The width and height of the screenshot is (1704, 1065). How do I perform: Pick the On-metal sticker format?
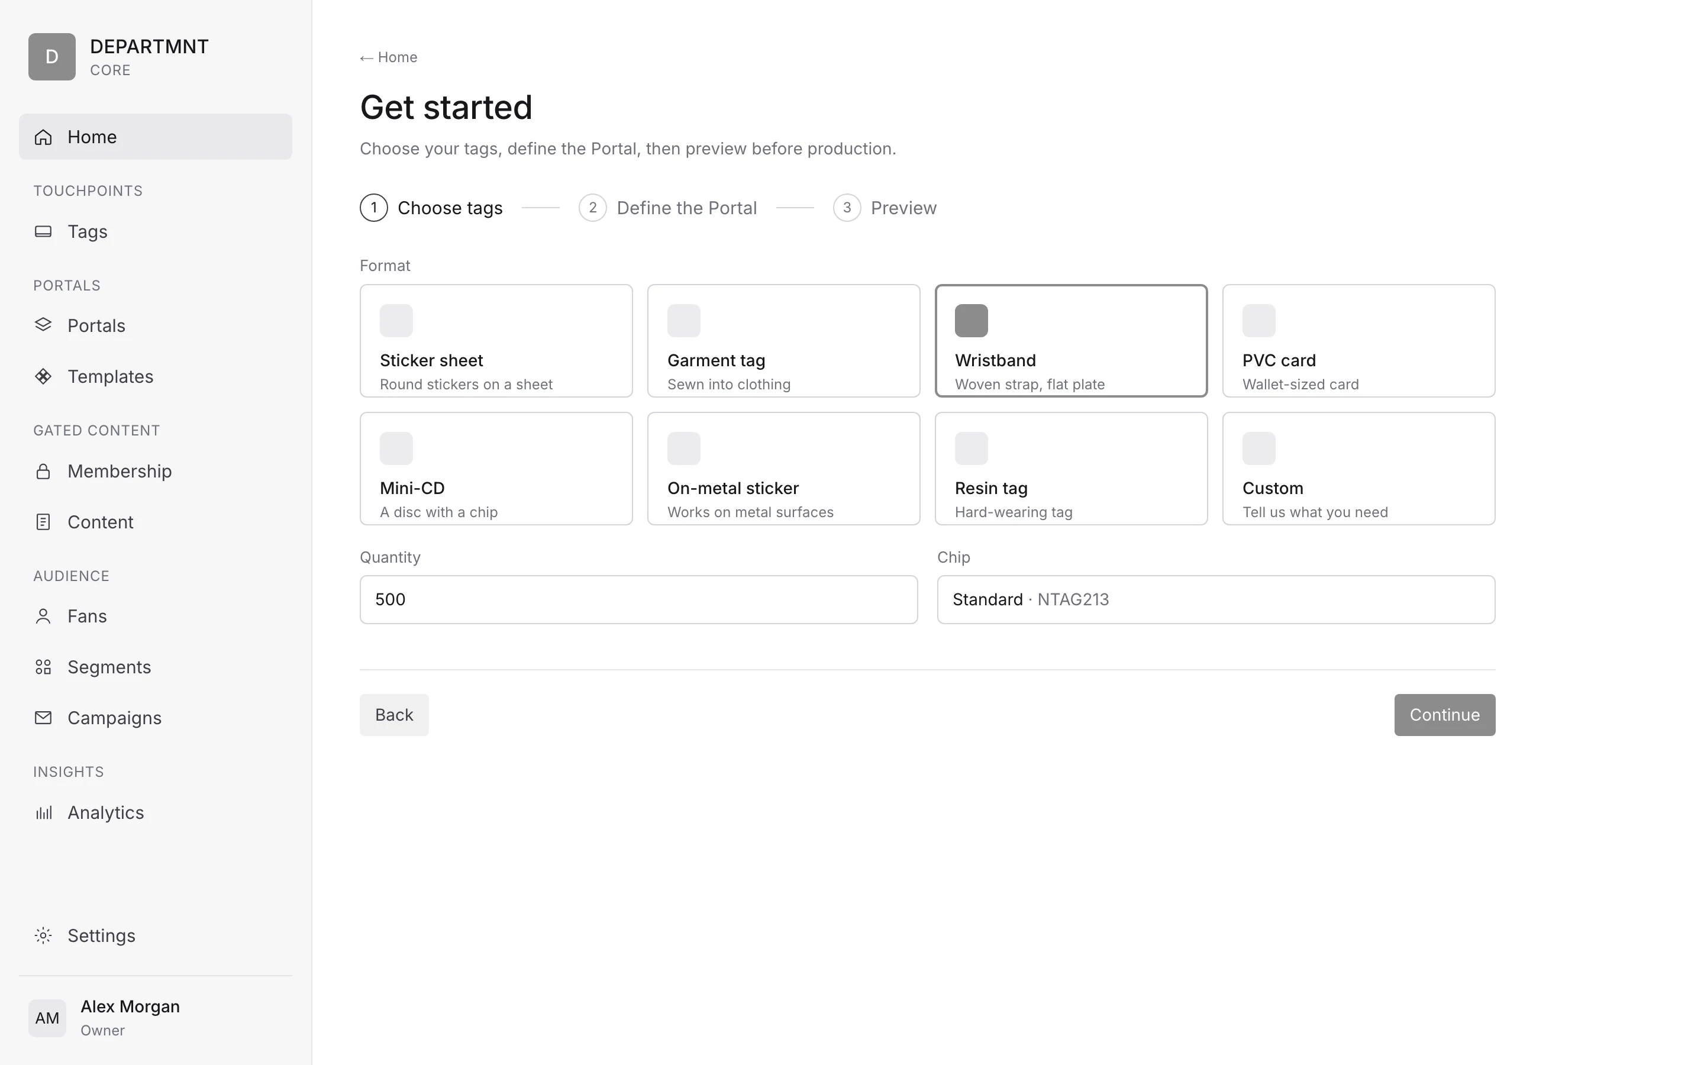coord(784,469)
